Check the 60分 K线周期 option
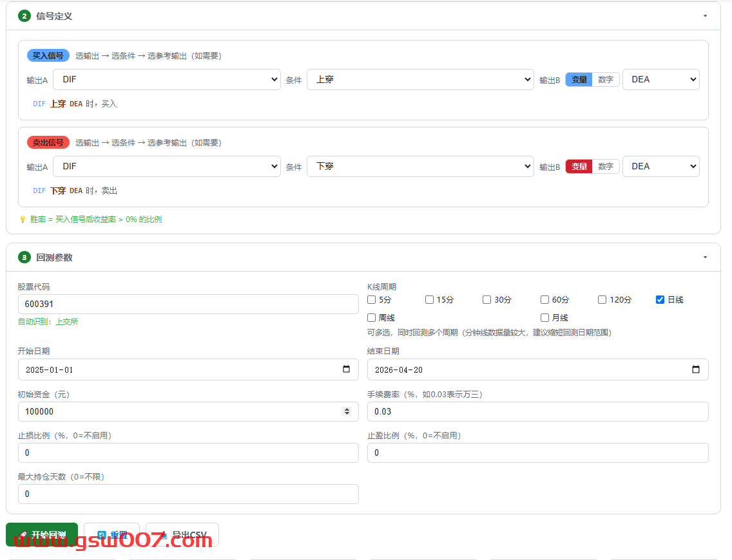This screenshot has height=560, width=732. (x=544, y=299)
